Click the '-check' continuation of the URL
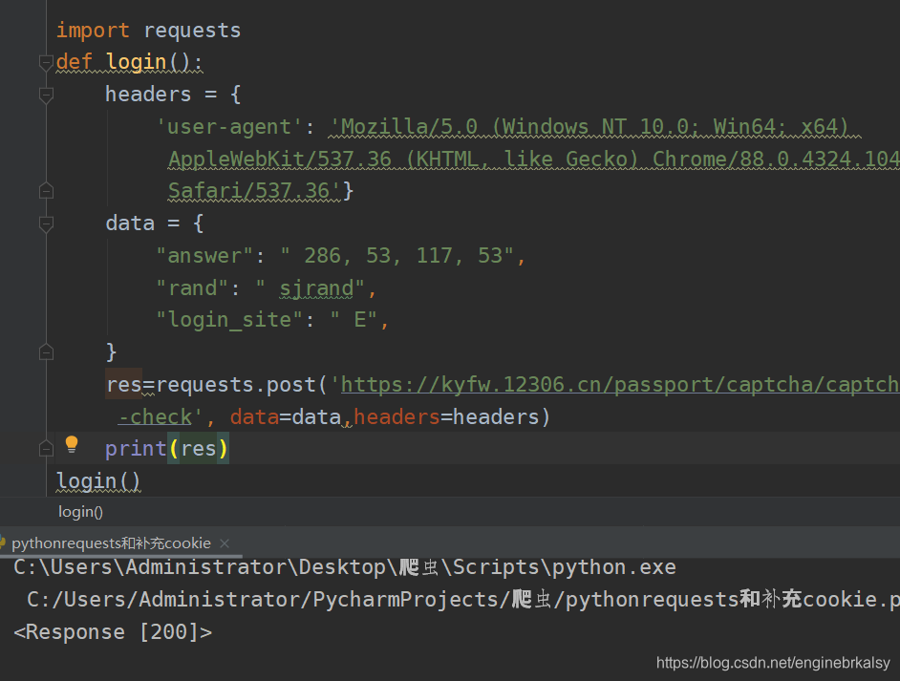This screenshot has width=900, height=681. (x=155, y=416)
